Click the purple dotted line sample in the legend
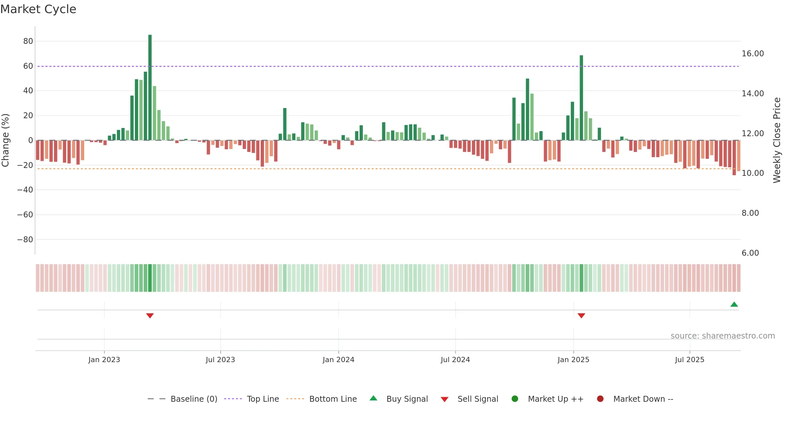 click(x=233, y=399)
